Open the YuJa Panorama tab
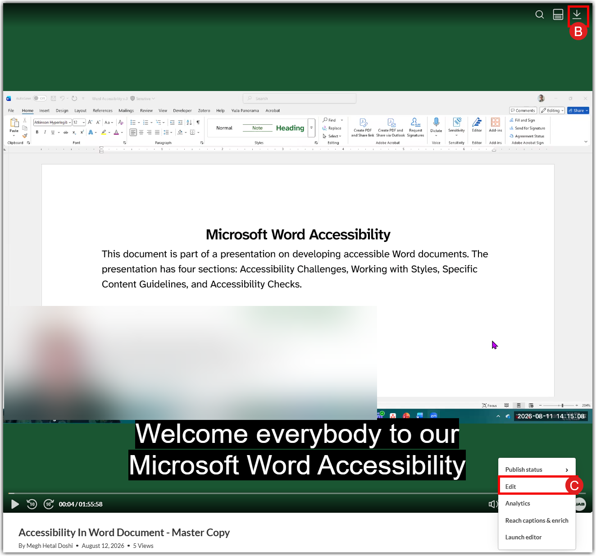 (245, 110)
